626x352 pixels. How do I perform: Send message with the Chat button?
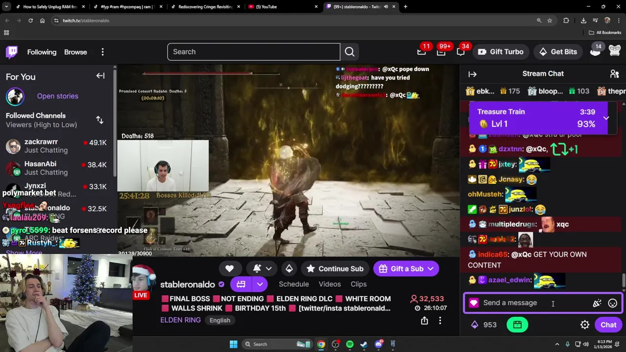click(608, 325)
